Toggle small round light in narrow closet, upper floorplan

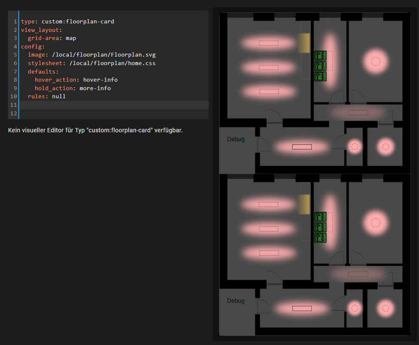click(354, 147)
